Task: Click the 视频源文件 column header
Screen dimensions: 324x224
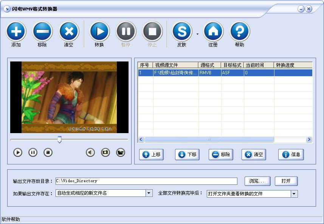Action: [176, 65]
